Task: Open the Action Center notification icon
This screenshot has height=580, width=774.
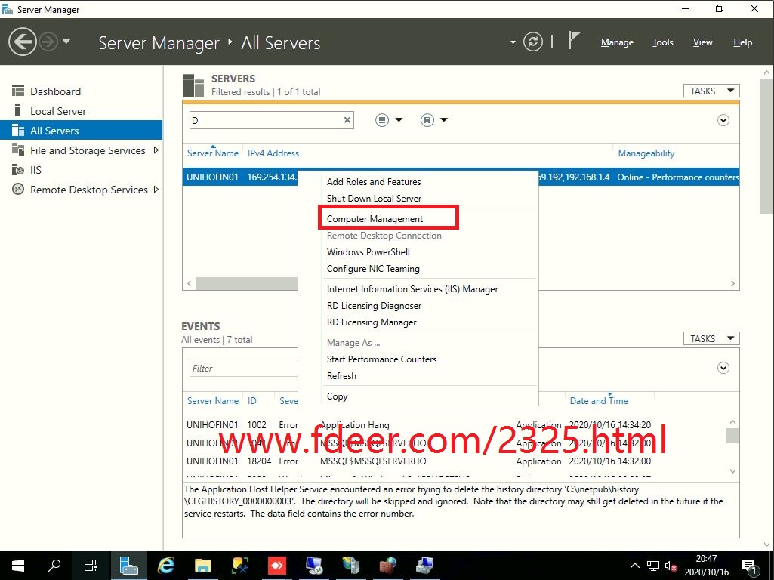Action: pos(749,566)
